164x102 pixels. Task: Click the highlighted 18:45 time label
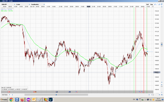tap(89, 7)
